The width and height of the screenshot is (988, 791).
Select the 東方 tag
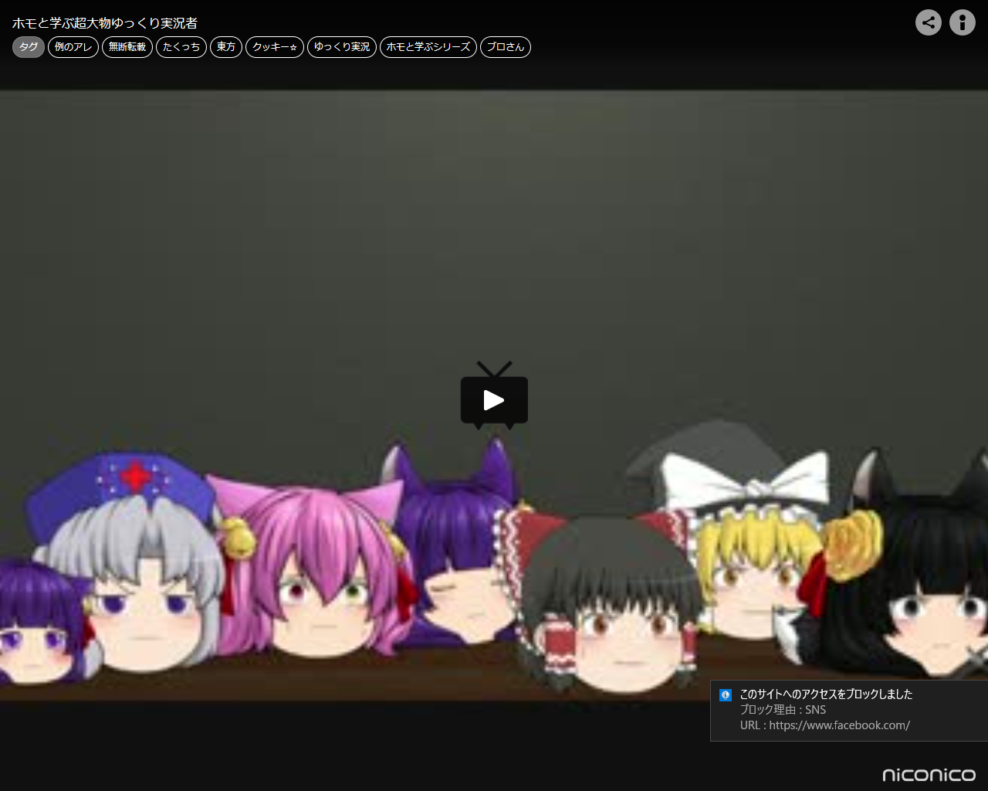pos(226,47)
